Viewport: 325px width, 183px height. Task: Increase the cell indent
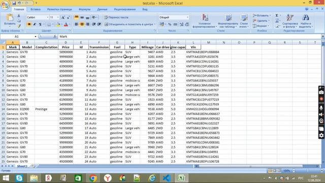100,24
